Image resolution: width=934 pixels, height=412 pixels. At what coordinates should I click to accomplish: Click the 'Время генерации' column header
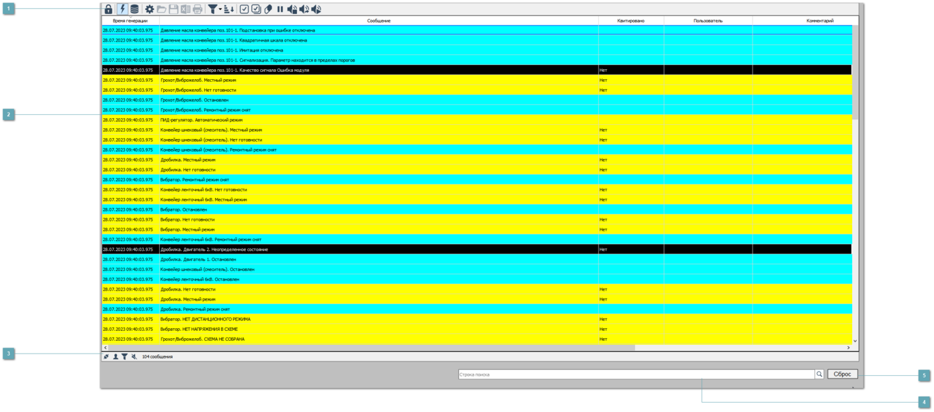coord(130,21)
